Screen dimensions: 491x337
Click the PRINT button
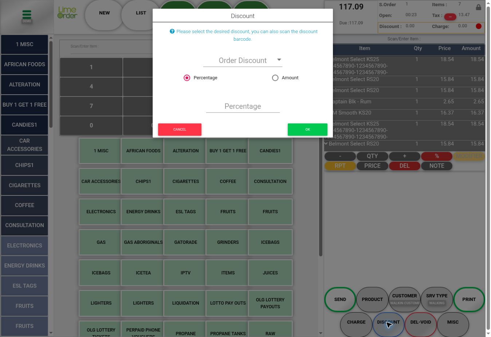469,300
